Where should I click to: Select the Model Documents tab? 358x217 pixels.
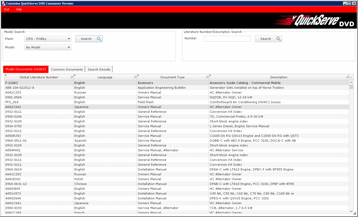click(x=26, y=69)
